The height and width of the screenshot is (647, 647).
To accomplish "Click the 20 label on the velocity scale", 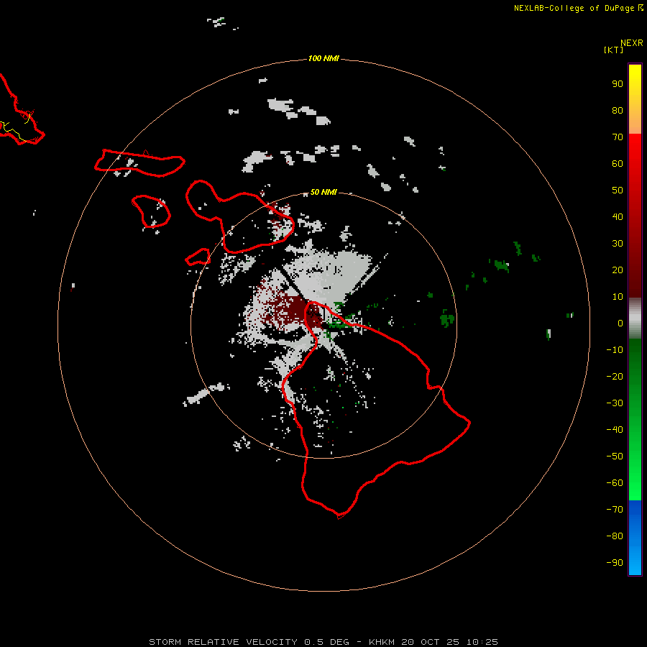I will [618, 270].
